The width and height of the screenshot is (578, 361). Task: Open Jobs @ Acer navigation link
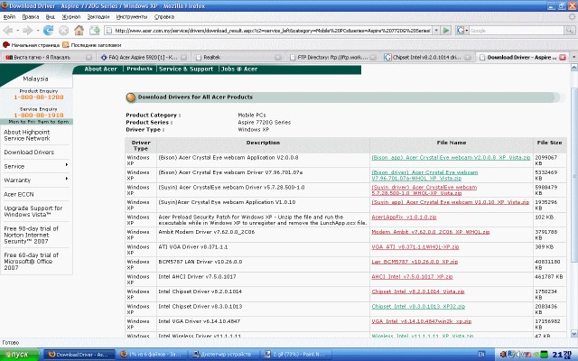[239, 69]
